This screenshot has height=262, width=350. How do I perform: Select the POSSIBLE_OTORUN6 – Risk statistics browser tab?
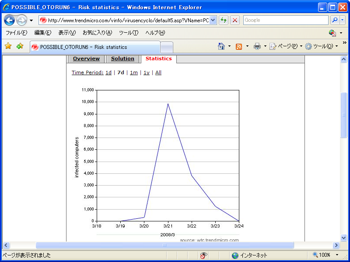pos(95,47)
